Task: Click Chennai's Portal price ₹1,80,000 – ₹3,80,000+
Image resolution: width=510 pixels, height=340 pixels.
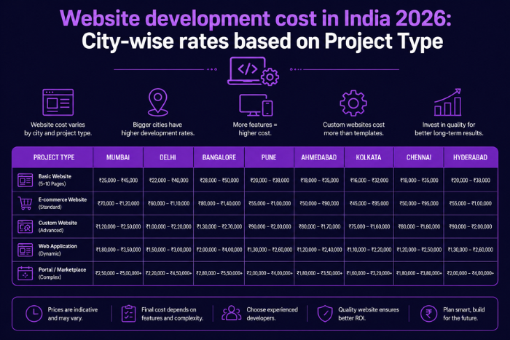Action: [419, 273]
